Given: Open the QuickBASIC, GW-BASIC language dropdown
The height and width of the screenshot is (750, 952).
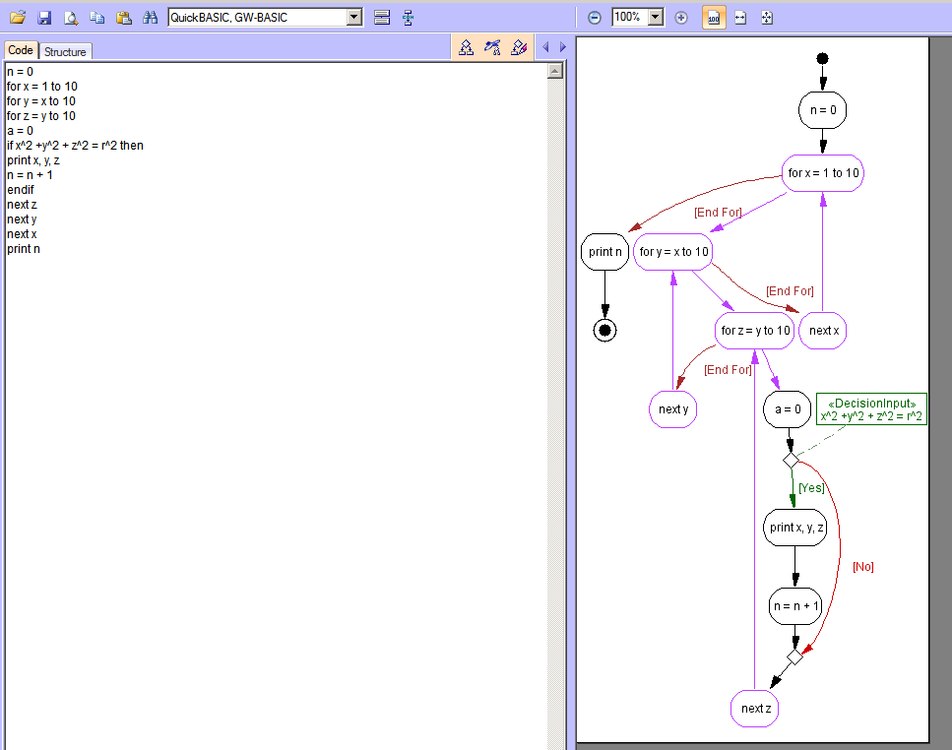Looking at the screenshot, I should coord(354,18).
